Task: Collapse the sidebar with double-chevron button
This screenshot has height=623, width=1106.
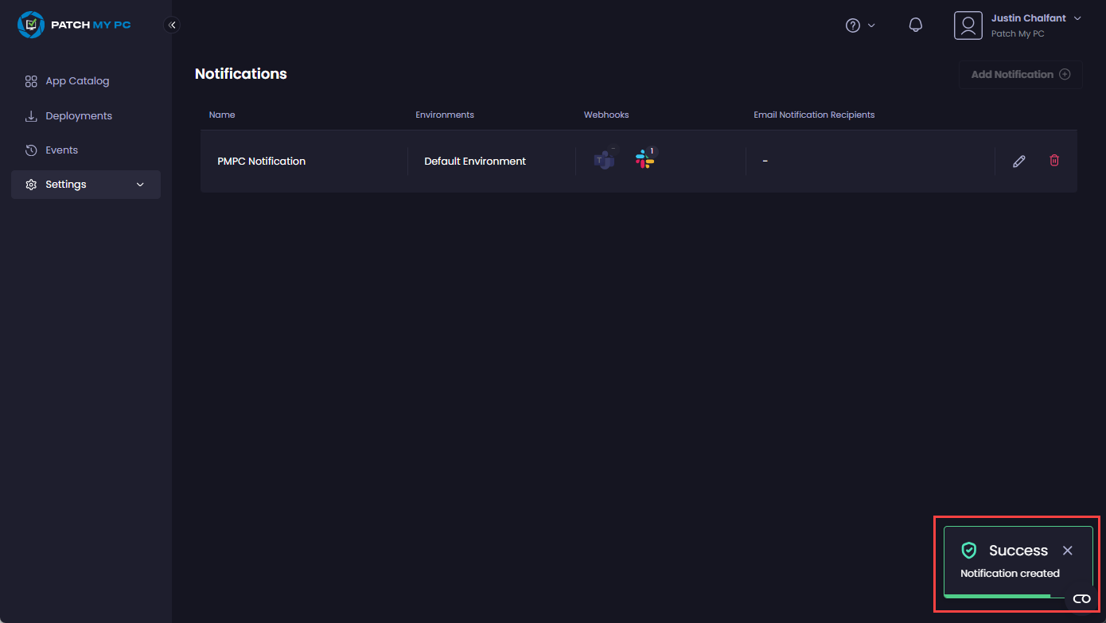Action: coord(172,25)
